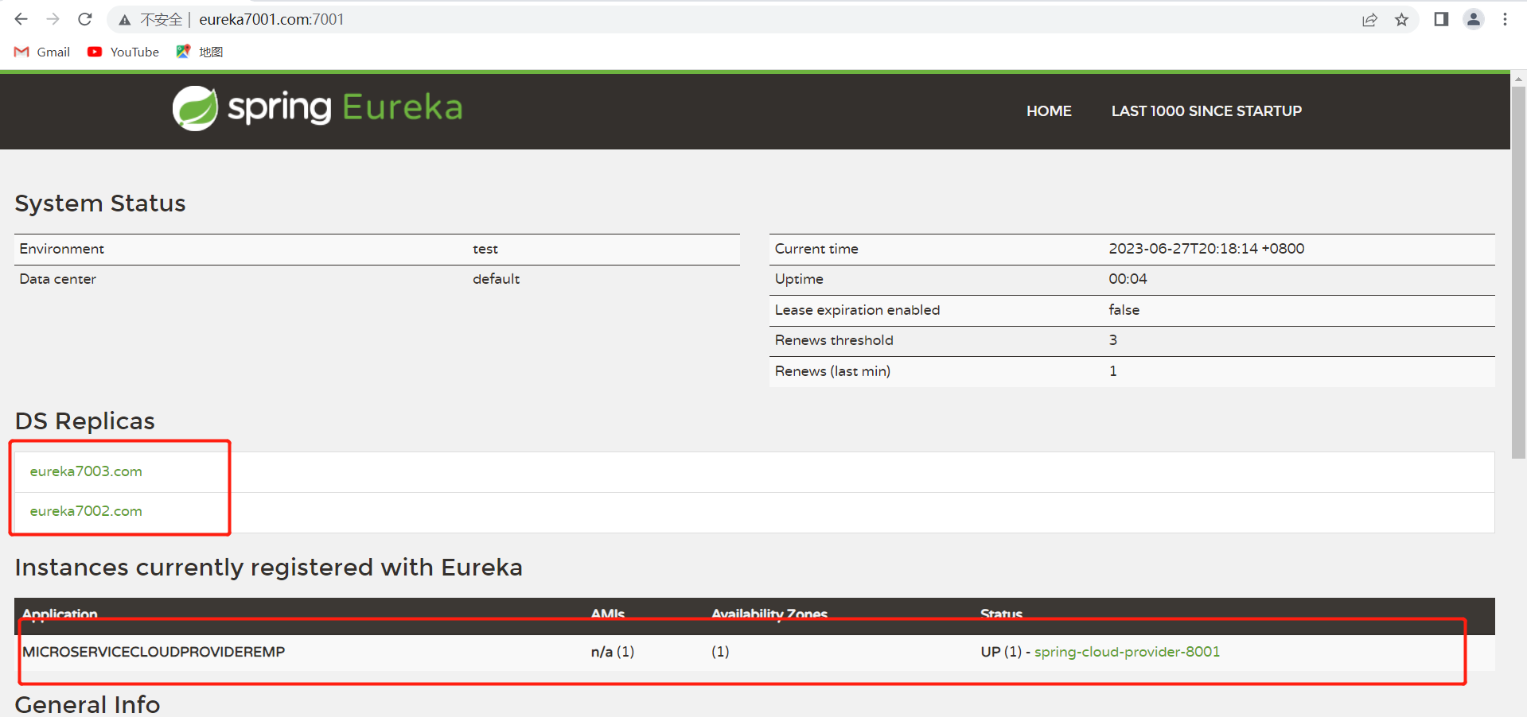
Task: Click the Lease expiration enabled label
Action: pyautogui.click(x=857, y=310)
